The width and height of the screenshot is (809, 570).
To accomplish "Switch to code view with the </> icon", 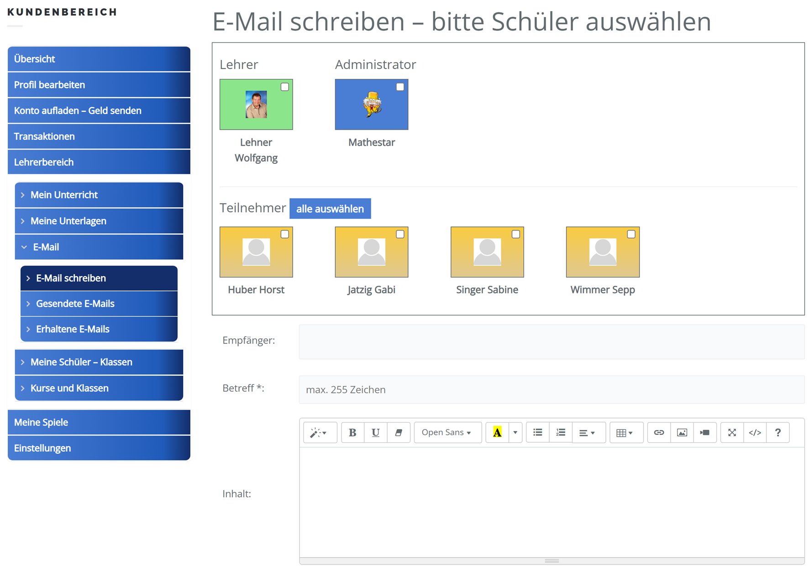I will click(755, 432).
